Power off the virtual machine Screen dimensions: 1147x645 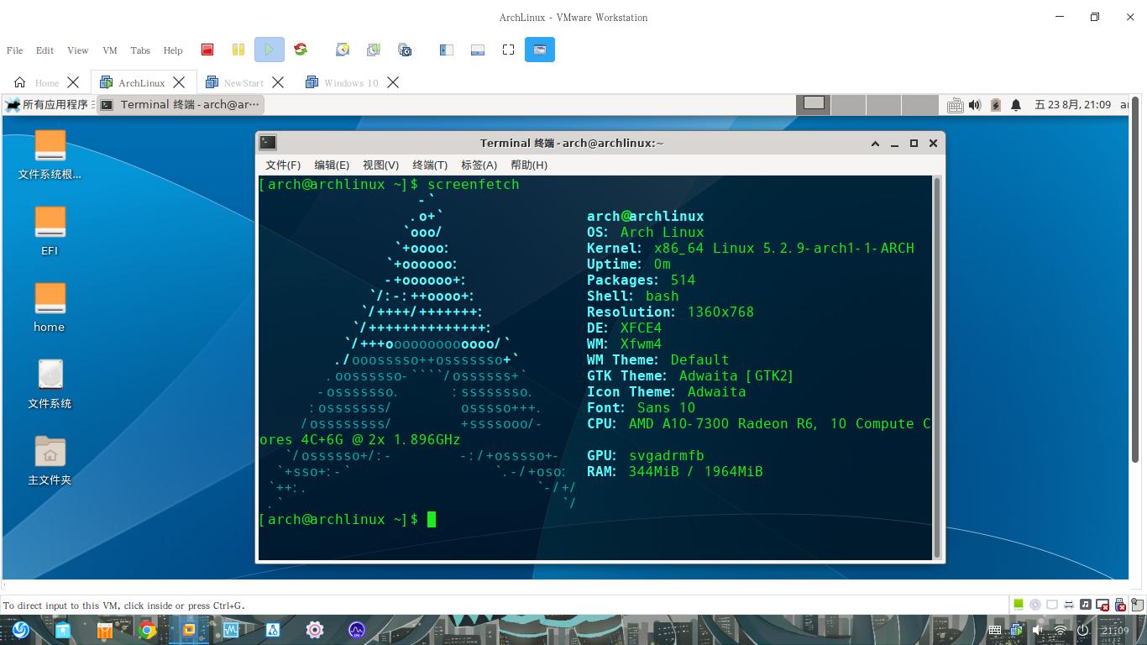click(x=207, y=50)
